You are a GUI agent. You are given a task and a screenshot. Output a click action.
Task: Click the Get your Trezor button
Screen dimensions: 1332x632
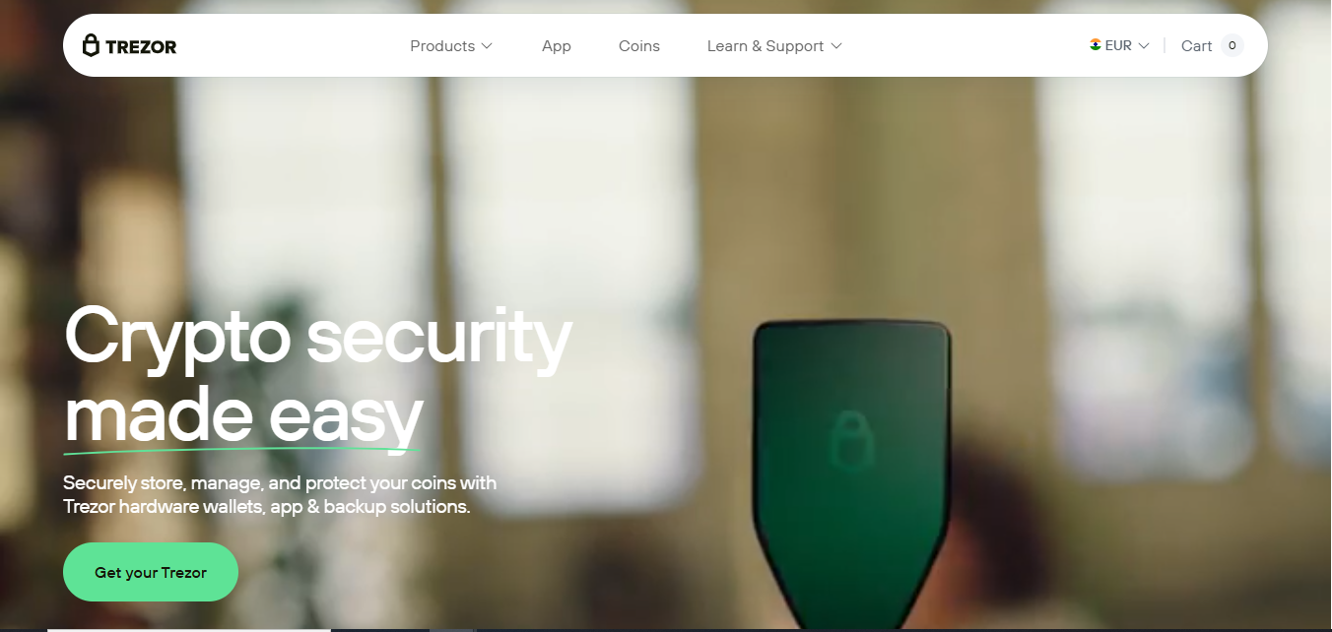151,572
